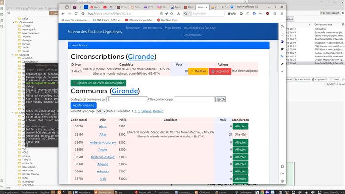Click the pencil notes icon in browser sidebar
Image resolution: width=345 pixels, height=194 pixels.
click(282, 64)
